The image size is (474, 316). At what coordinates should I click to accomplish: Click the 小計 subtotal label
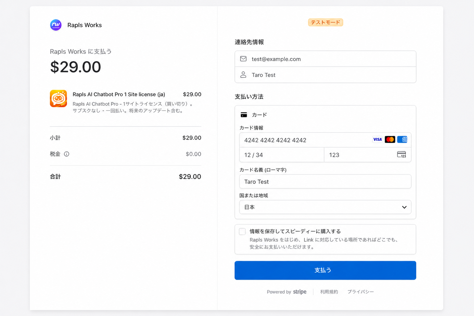[x=55, y=138]
